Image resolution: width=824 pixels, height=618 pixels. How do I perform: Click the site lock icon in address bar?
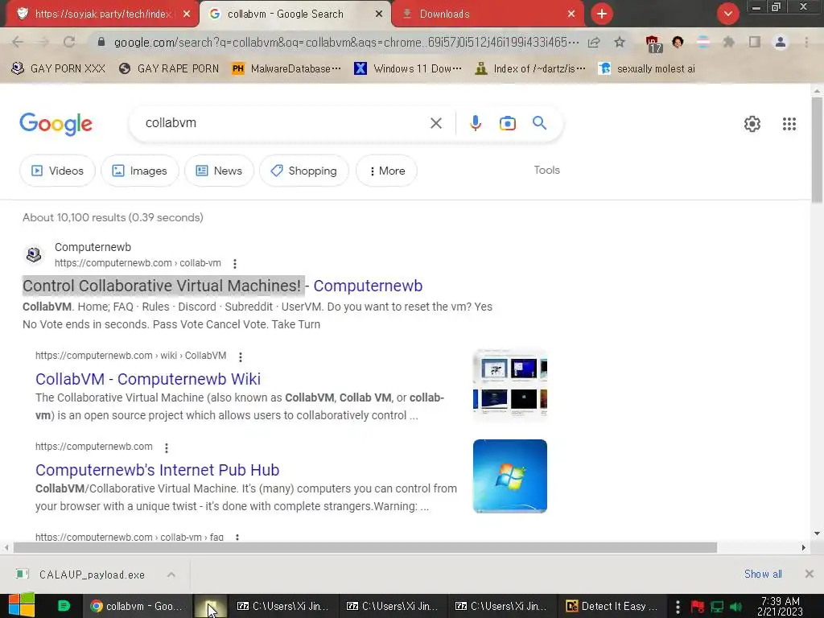click(101, 42)
